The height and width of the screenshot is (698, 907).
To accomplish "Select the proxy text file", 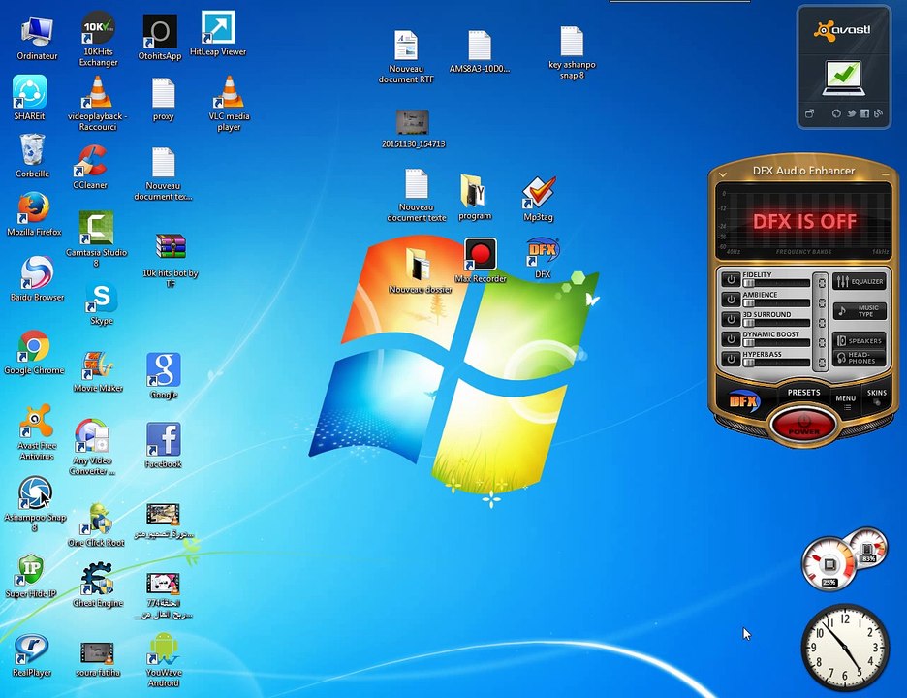I will (x=163, y=100).
